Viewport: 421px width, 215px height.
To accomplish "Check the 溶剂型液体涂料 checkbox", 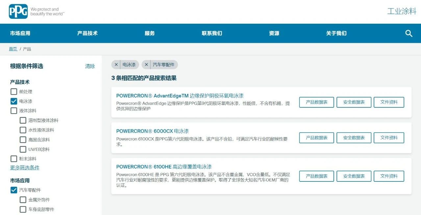I will [23, 121].
